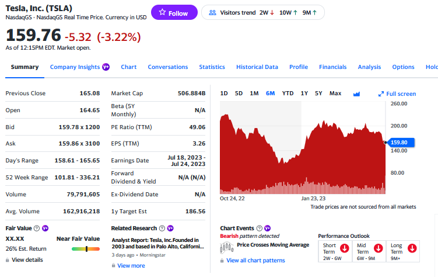Click the premium badge beside Related Research
The height and width of the screenshot is (277, 438).
(170, 228)
